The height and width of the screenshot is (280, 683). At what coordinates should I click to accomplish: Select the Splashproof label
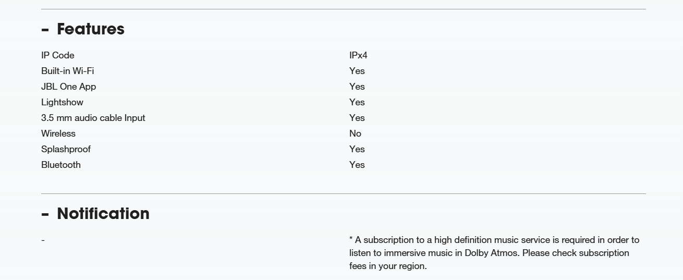point(66,149)
